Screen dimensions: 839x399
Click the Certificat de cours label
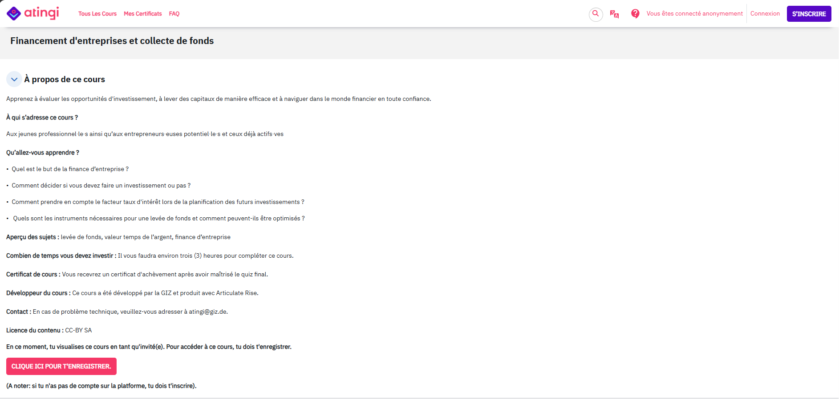[x=32, y=275]
